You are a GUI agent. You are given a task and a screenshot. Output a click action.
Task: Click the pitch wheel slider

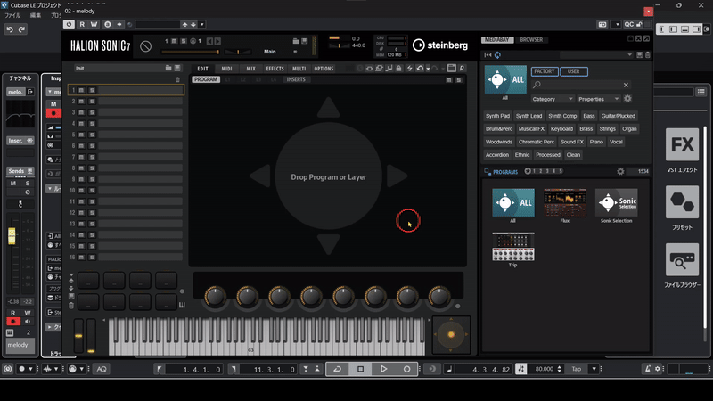(x=78, y=336)
